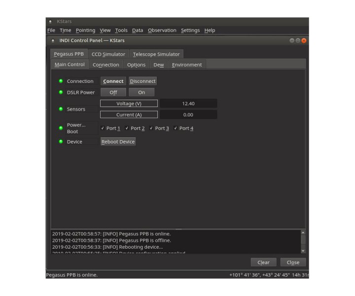This screenshot has width=355, height=296.
Task: Click the KStars window icon
Action: pyautogui.click(x=50, y=22)
